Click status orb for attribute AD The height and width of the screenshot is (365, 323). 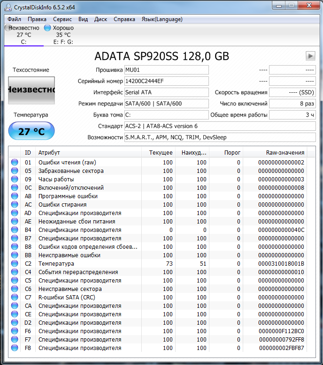coord(15,213)
